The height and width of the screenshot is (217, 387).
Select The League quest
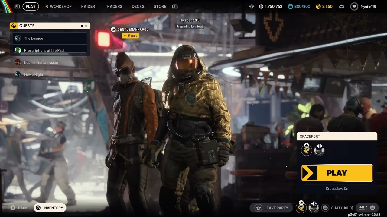(50, 38)
